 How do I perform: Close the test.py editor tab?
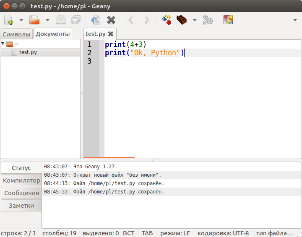coord(111,34)
